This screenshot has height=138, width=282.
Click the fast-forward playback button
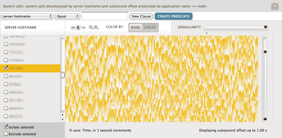coord(84,27)
